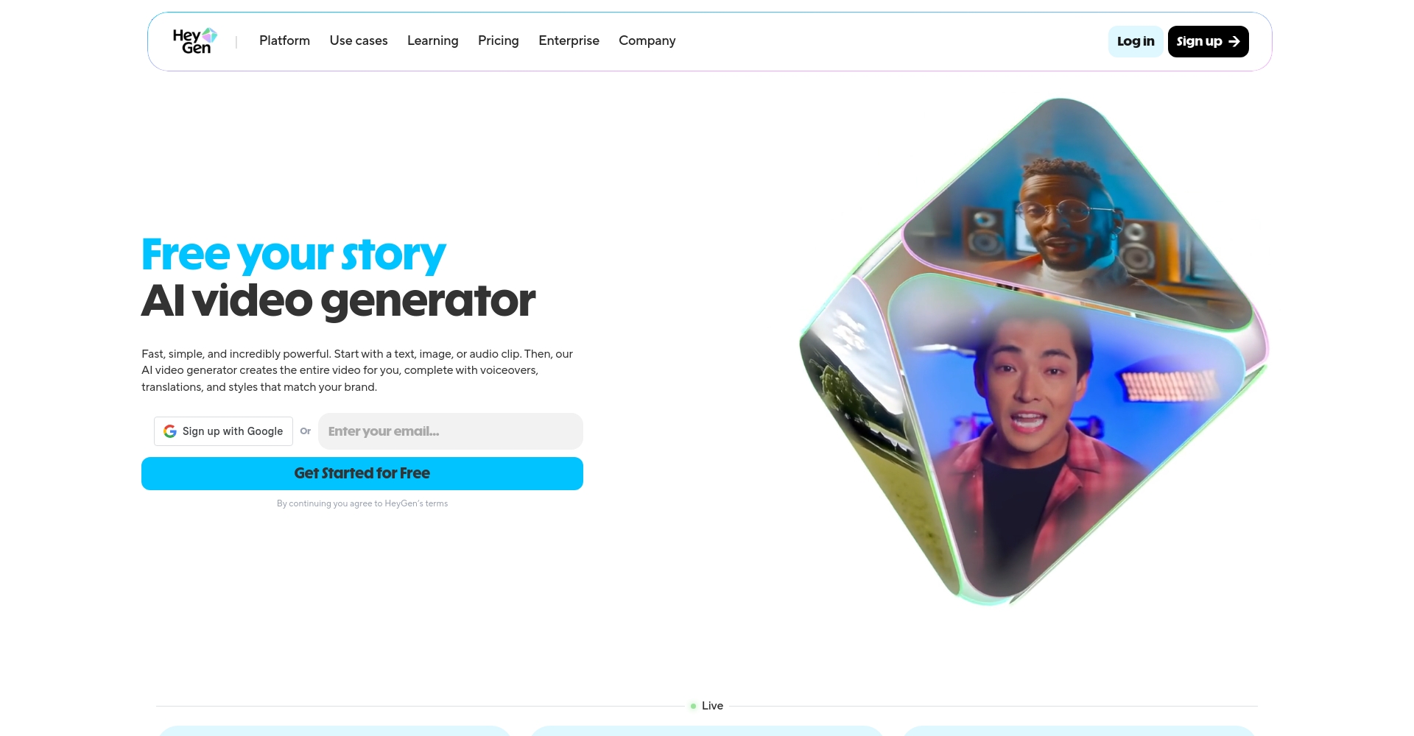Viewport: 1414px width, 736px height.
Task: Expand the Learning navigation menu
Action: click(x=433, y=40)
